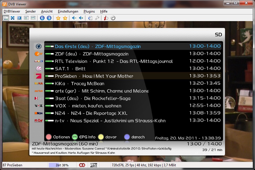Increase volume with speaker plus icon
Image resolution: width=255 pixels, height=170 pixels.
[x=81, y=18]
